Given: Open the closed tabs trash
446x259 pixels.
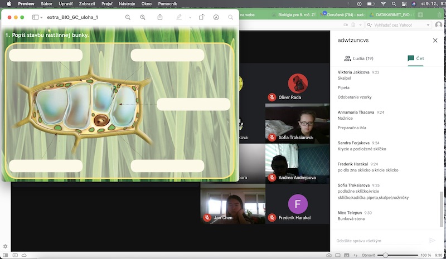Looking at the screenshot, I should point(439,15).
